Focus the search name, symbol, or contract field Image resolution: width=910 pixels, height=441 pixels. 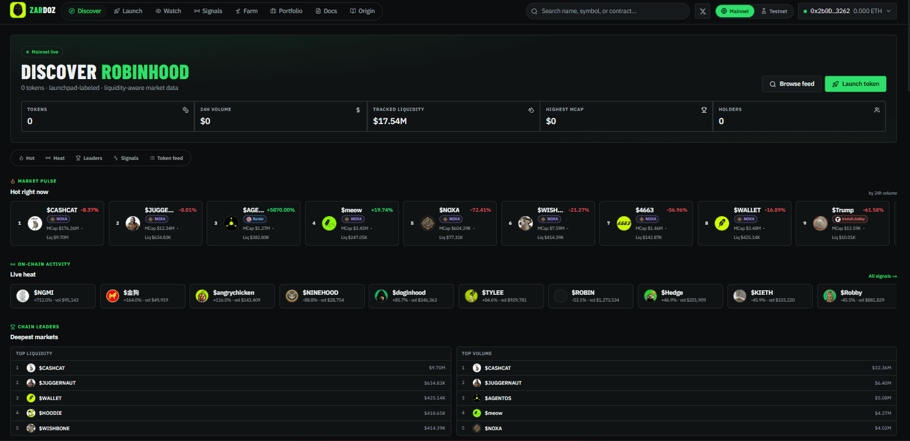pyautogui.click(x=608, y=11)
